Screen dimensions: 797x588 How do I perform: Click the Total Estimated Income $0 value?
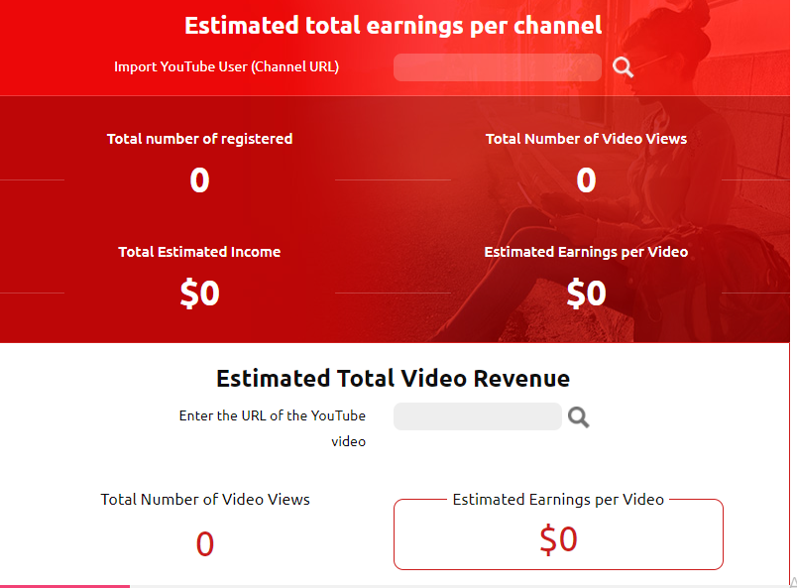[199, 294]
